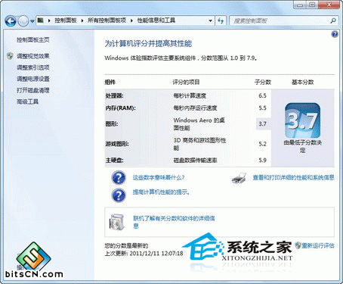Click the primary hard disk subscore 5.9

click(262, 160)
